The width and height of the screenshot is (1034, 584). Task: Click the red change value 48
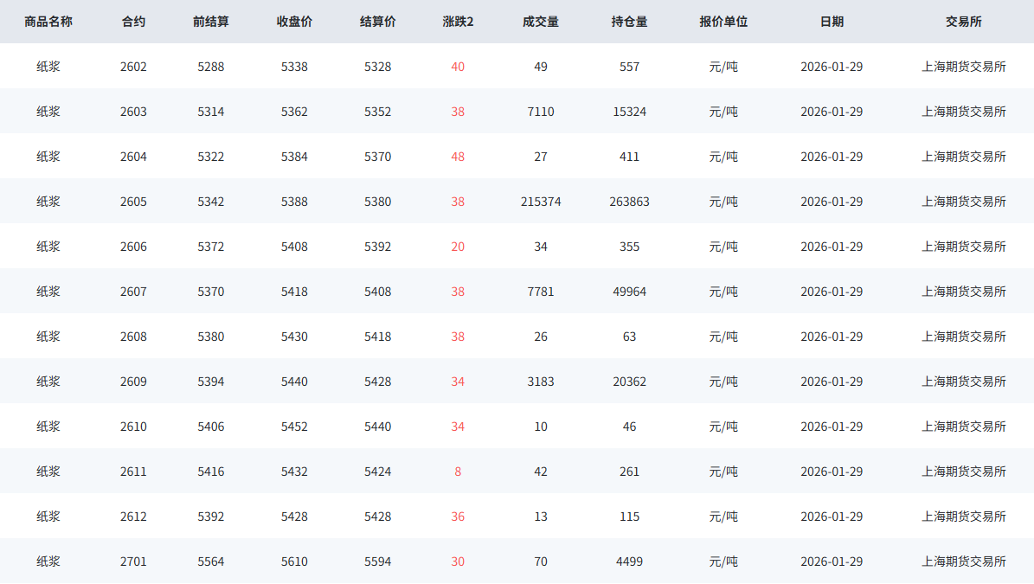click(x=458, y=157)
